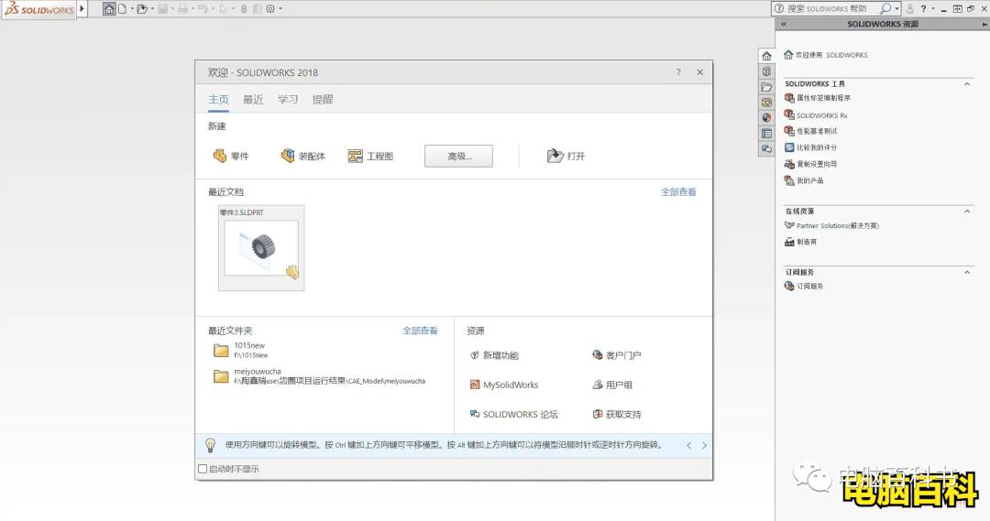Show previous tip arrow

coord(688,445)
